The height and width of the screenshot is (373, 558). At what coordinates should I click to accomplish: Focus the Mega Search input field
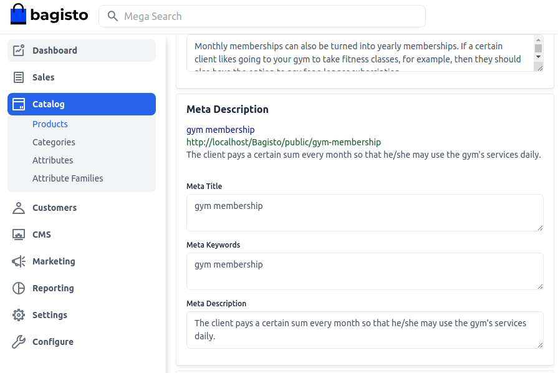[x=268, y=16]
